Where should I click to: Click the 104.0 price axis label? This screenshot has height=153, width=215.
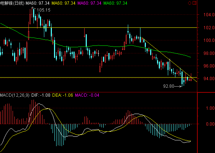tap(209, 15)
